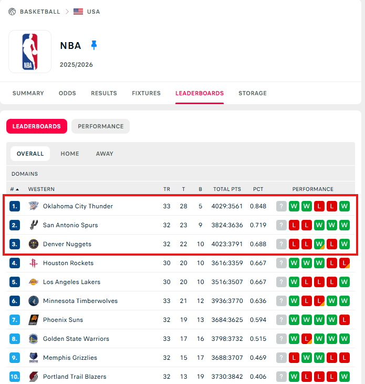Click the rank 7 badge for Phoenix Suns
The width and height of the screenshot is (365, 384).
point(14,320)
